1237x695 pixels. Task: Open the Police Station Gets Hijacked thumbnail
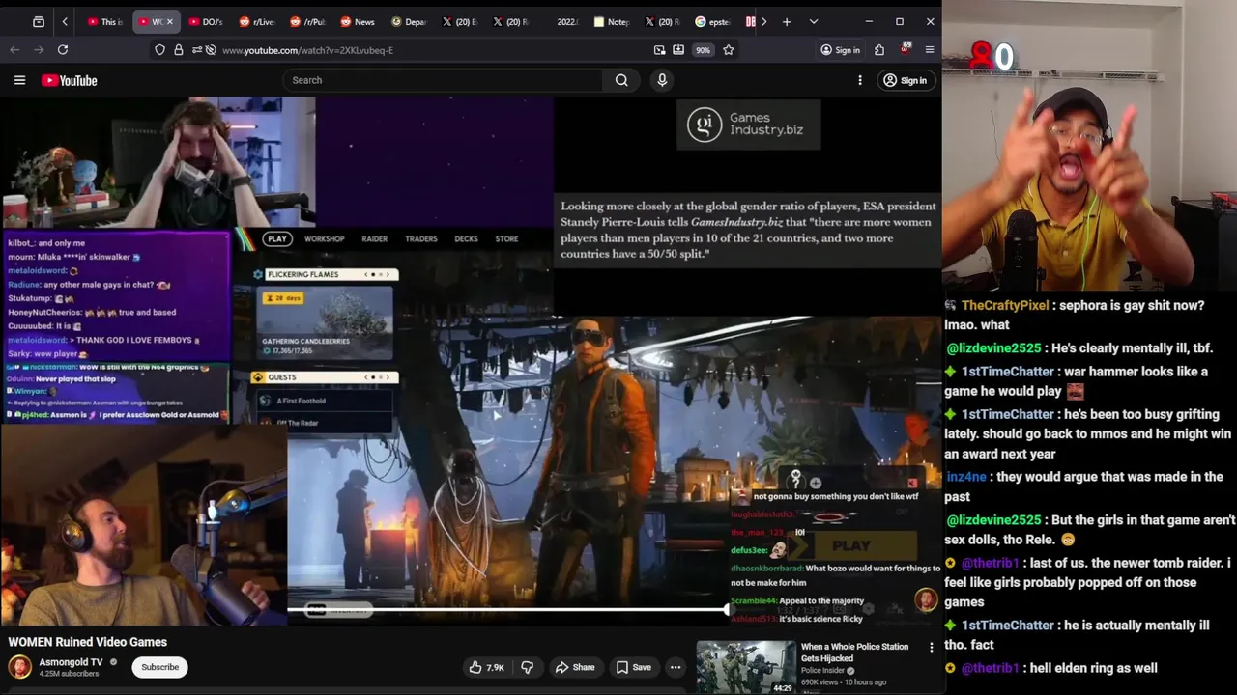point(746,667)
